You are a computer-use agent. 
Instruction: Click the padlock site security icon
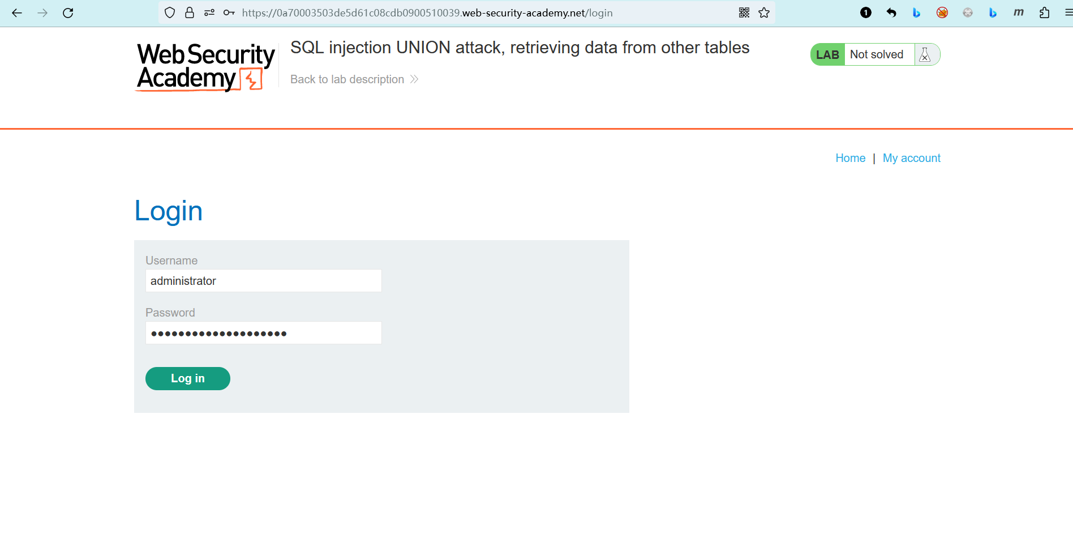pos(190,12)
